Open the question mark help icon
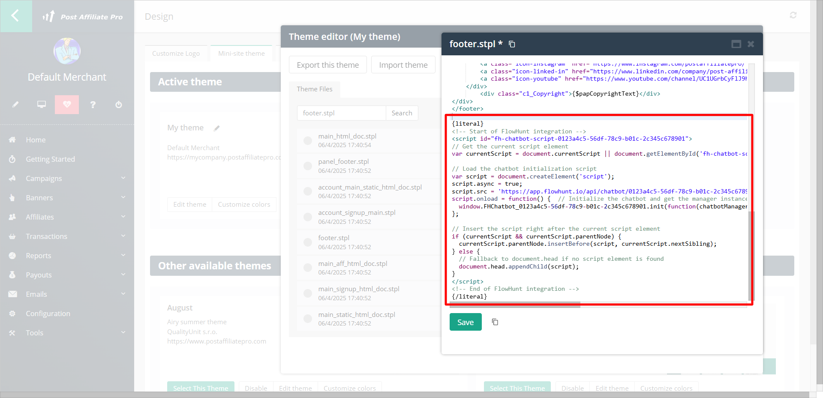 click(93, 104)
